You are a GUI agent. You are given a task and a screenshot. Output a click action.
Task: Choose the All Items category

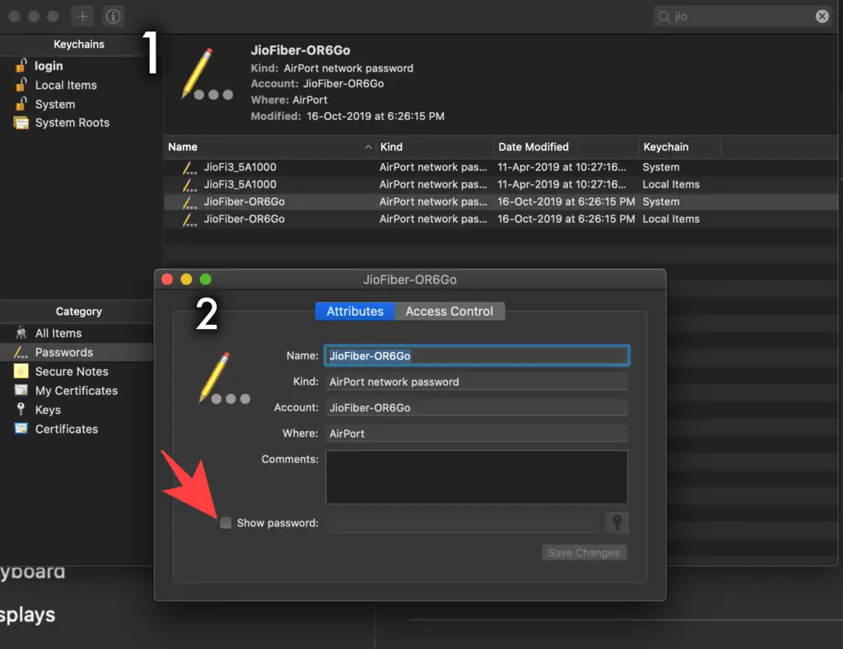click(58, 333)
